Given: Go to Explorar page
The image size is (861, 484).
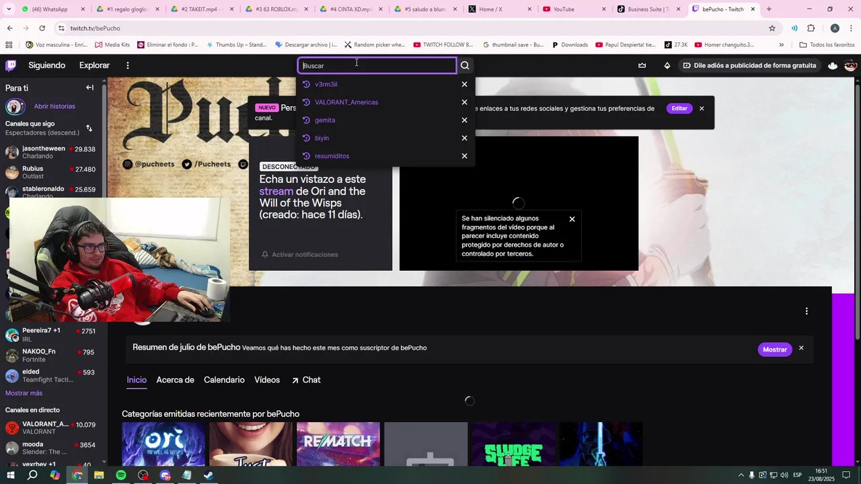Looking at the screenshot, I should [94, 65].
